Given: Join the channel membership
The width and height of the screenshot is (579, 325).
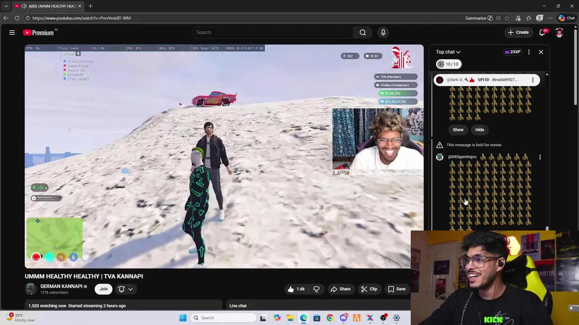Looking at the screenshot, I should [x=104, y=289].
